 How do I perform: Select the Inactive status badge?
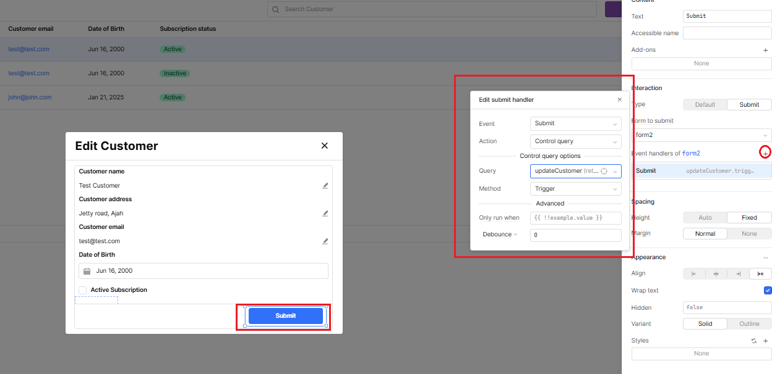pyautogui.click(x=174, y=73)
